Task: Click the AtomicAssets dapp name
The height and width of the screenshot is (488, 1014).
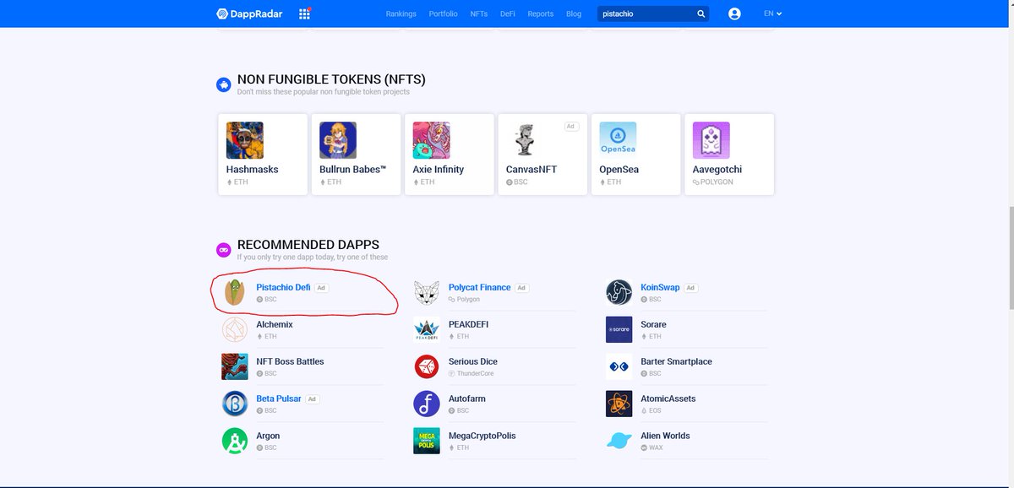Action: (x=668, y=399)
